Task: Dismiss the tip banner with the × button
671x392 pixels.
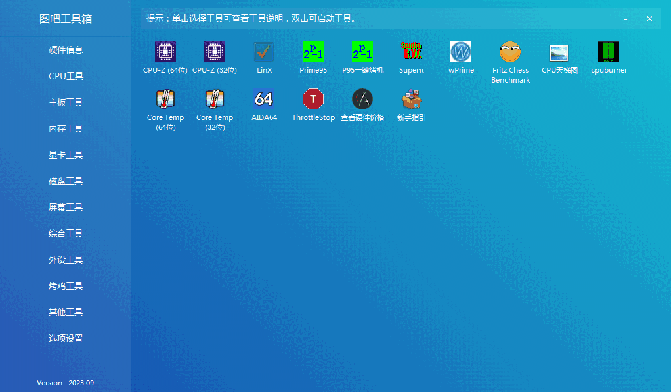Action: (x=649, y=18)
